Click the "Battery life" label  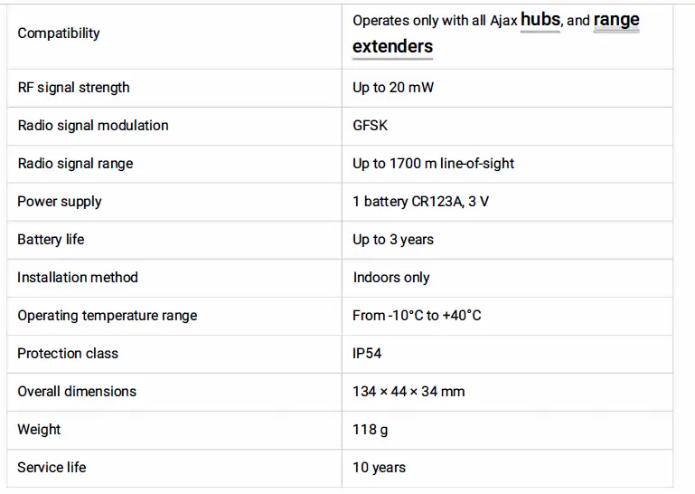[51, 240]
